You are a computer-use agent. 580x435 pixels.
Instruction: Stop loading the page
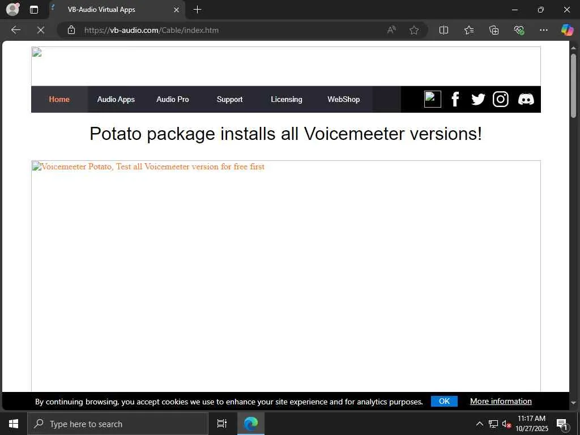click(41, 30)
